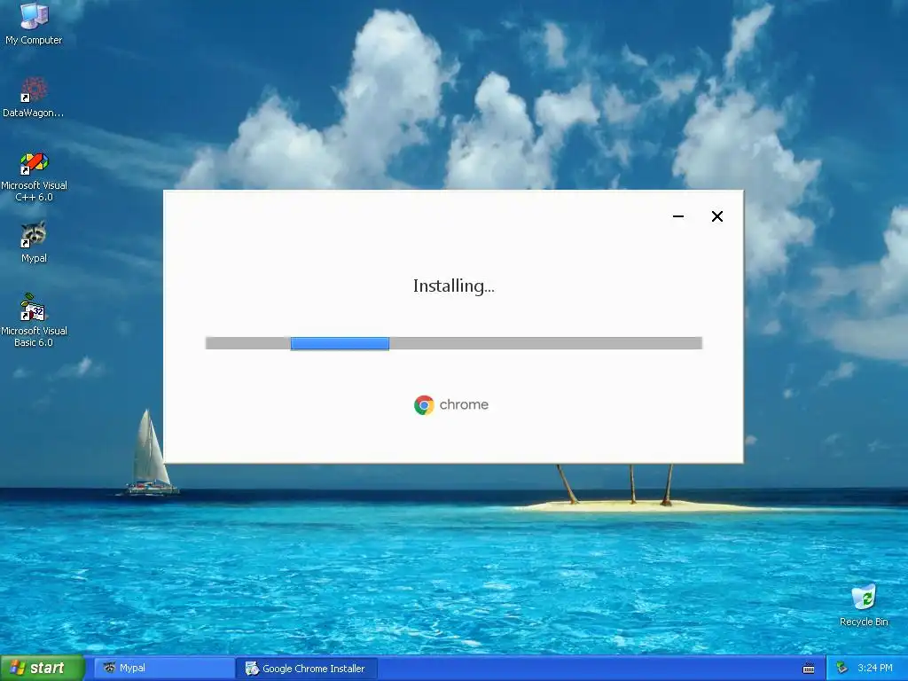
Task: Open the Windows Start menu
Action: [43, 668]
